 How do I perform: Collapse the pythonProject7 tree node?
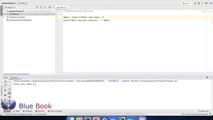click(5, 11)
